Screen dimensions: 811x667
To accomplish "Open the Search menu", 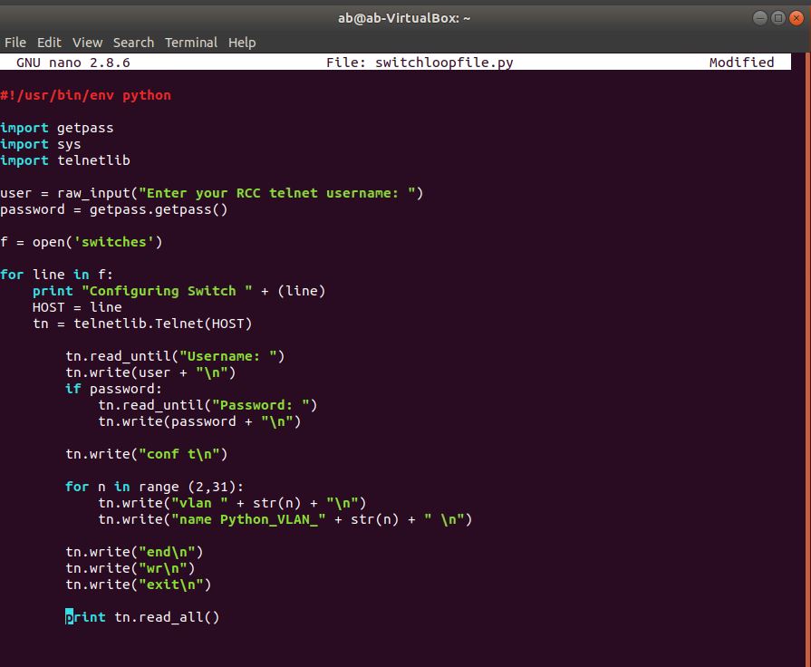I will pos(133,43).
